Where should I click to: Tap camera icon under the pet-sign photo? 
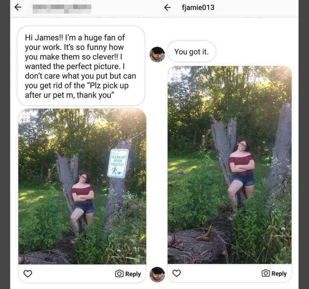[119, 274]
